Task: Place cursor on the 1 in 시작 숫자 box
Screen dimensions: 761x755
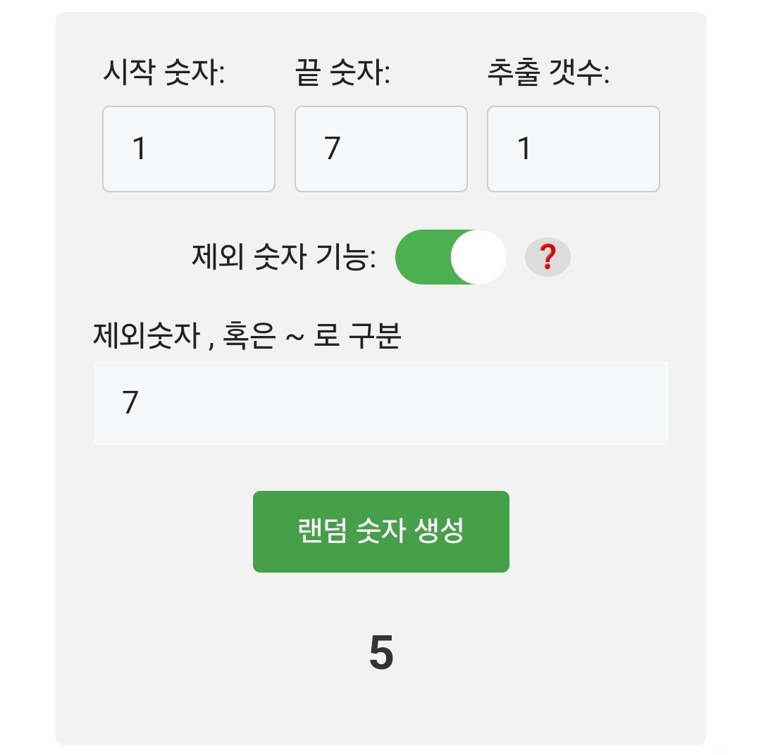Action: (140, 149)
